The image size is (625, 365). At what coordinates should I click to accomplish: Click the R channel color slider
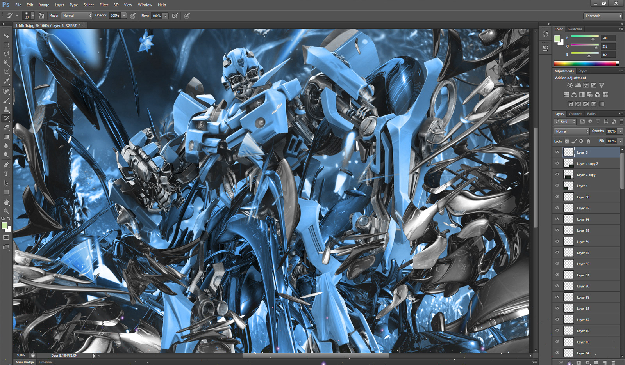point(585,37)
